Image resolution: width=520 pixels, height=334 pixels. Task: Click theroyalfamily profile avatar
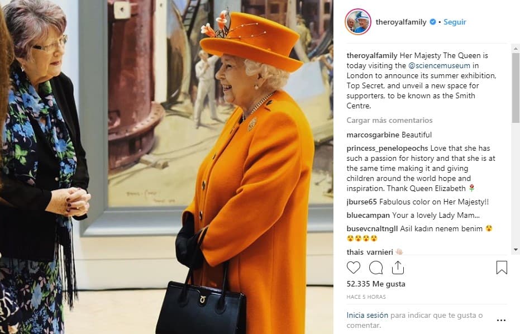click(358, 22)
